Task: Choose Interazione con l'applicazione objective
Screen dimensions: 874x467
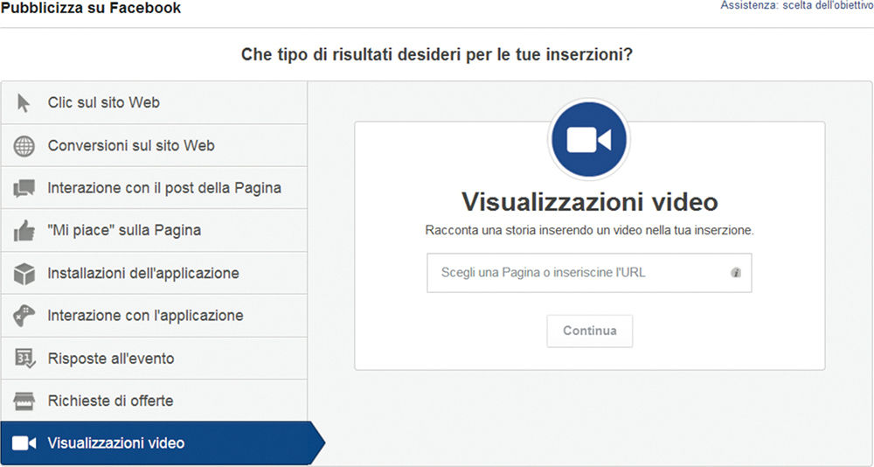Action: (x=154, y=315)
